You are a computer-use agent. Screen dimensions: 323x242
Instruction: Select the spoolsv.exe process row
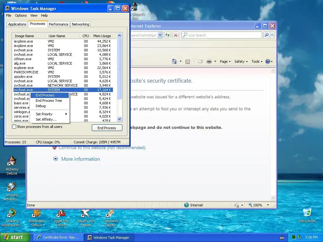(x=63, y=77)
